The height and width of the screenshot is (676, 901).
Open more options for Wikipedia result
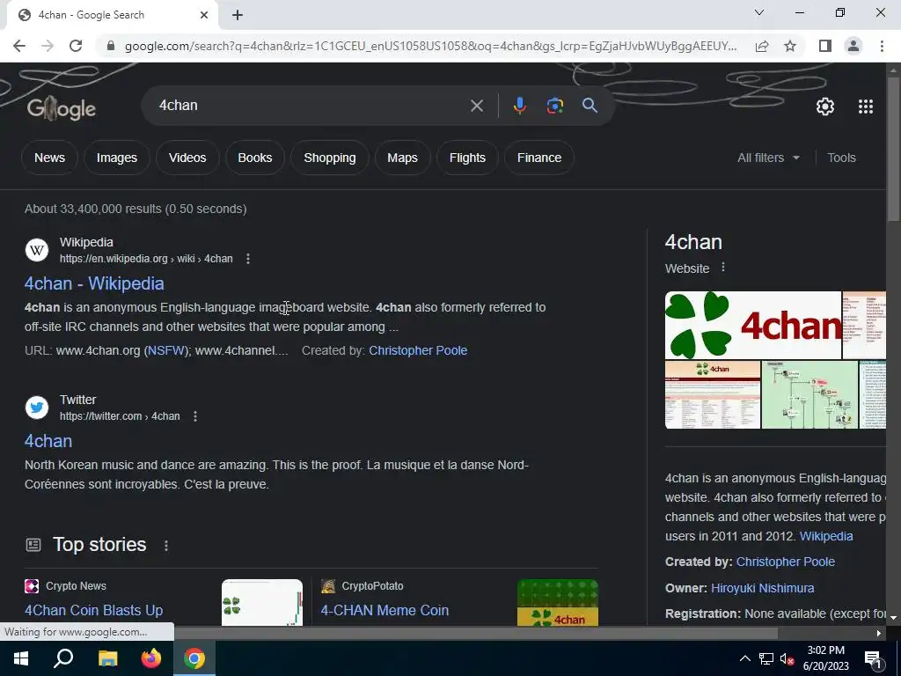point(247,259)
